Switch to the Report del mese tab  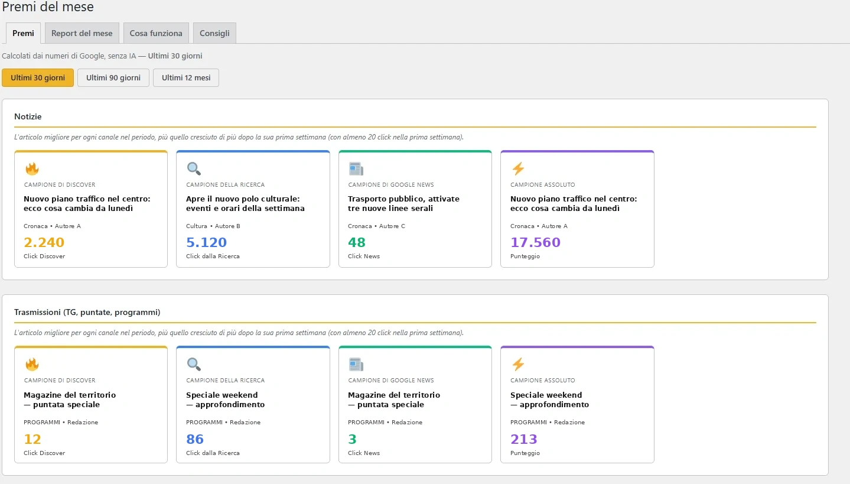tap(82, 33)
